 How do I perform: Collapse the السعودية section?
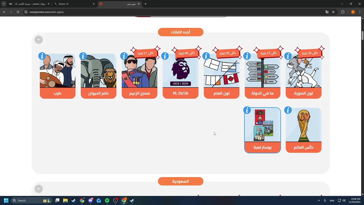coord(39,189)
